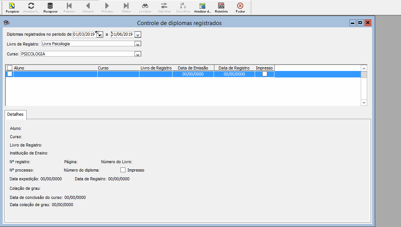Open the Relatório report icon
The width and height of the screenshot is (401, 227).
point(221,6)
